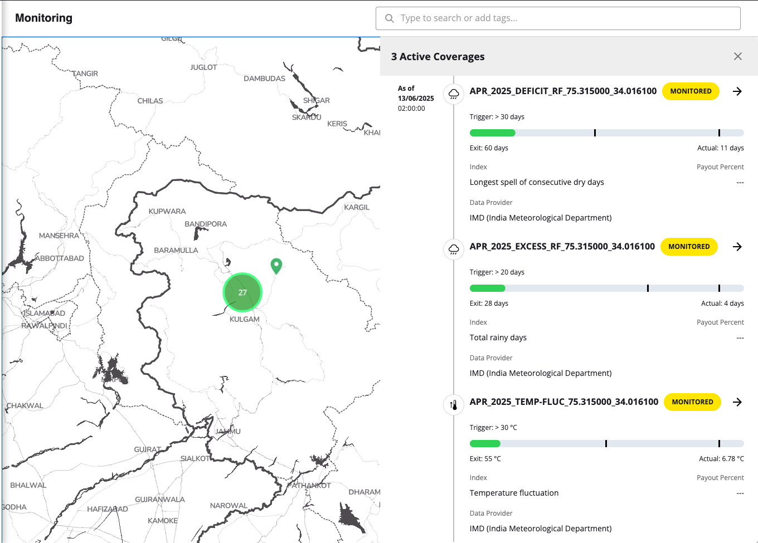The image size is (758, 543).
Task: Click 'Temperature fluctuation' index text
Action: pyautogui.click(x=514, y=493)
